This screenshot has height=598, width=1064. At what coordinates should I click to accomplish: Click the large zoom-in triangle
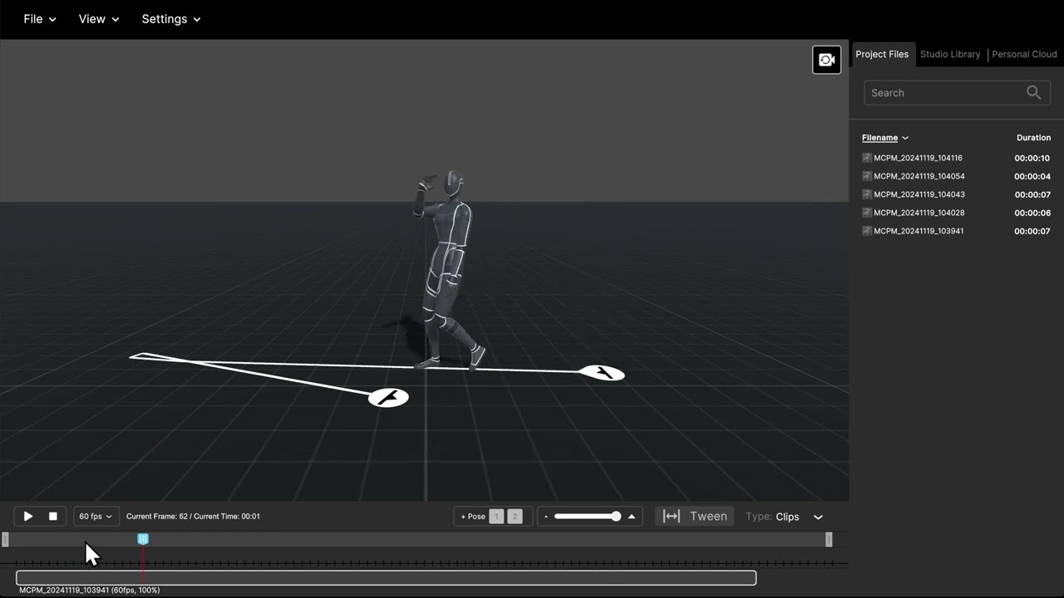(632, 517)
